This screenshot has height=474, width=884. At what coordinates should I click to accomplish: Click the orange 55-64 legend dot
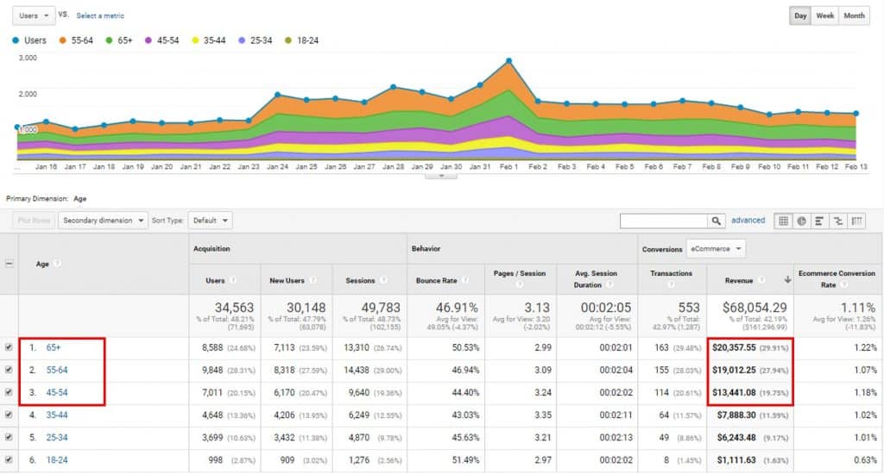(x=64, y=40)
